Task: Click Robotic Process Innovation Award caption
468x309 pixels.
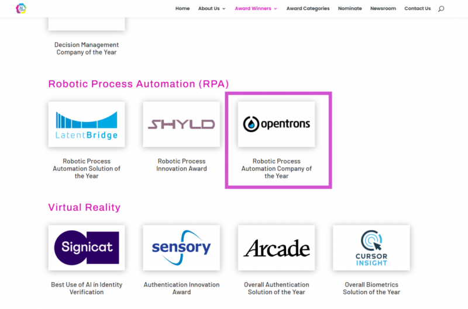Action: 181,165
